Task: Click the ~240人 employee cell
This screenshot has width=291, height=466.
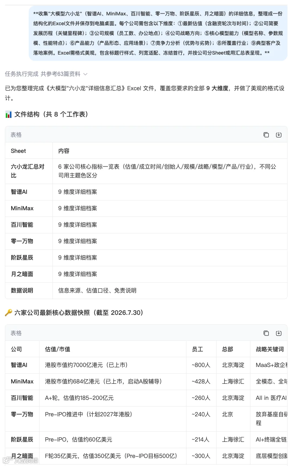Action: click(201, 419)
